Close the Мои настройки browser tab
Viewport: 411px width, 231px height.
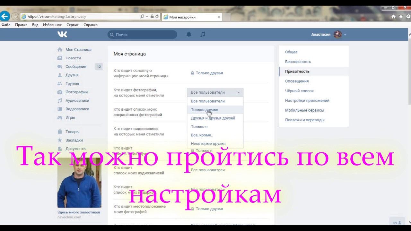pos(219,17)
